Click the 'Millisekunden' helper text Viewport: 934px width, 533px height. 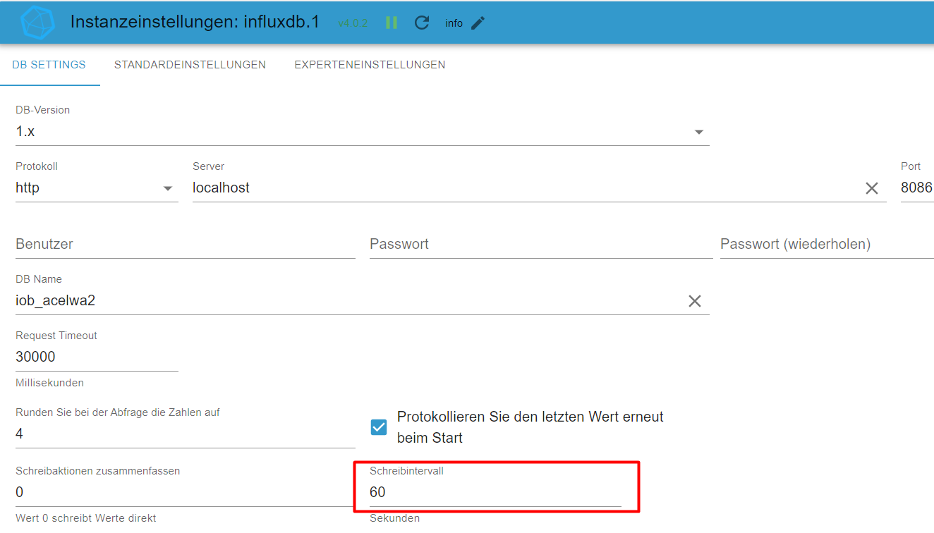49,383
